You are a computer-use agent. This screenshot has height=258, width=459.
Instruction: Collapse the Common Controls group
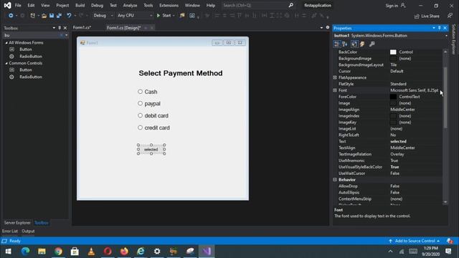click(6, 63)
